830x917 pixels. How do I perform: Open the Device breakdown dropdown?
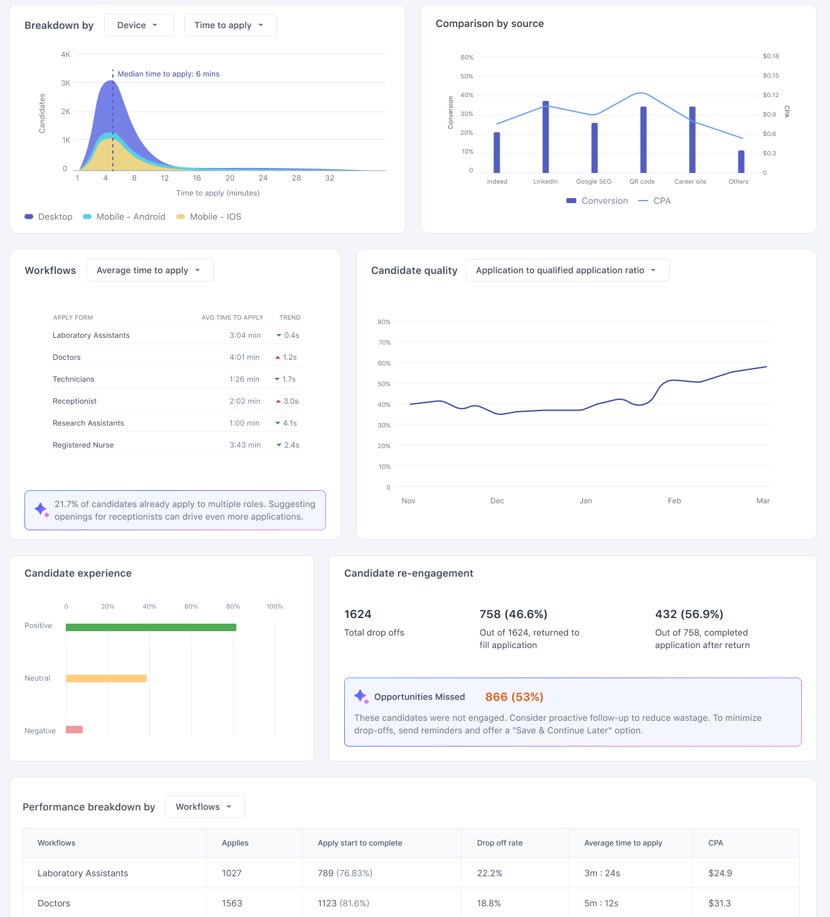pyautogui.click(x=139, y=25)
